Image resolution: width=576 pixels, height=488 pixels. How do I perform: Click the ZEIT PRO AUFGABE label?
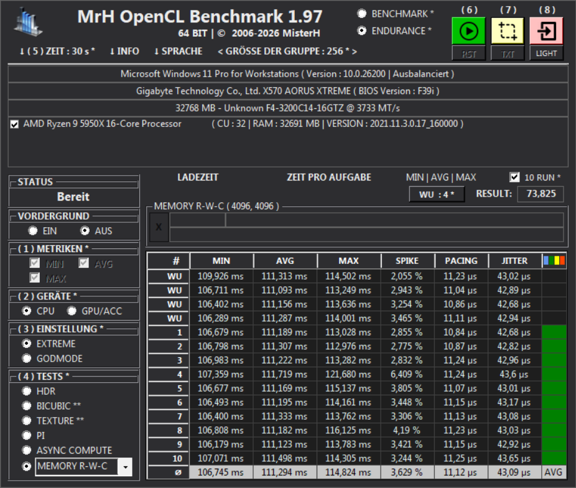329,177
